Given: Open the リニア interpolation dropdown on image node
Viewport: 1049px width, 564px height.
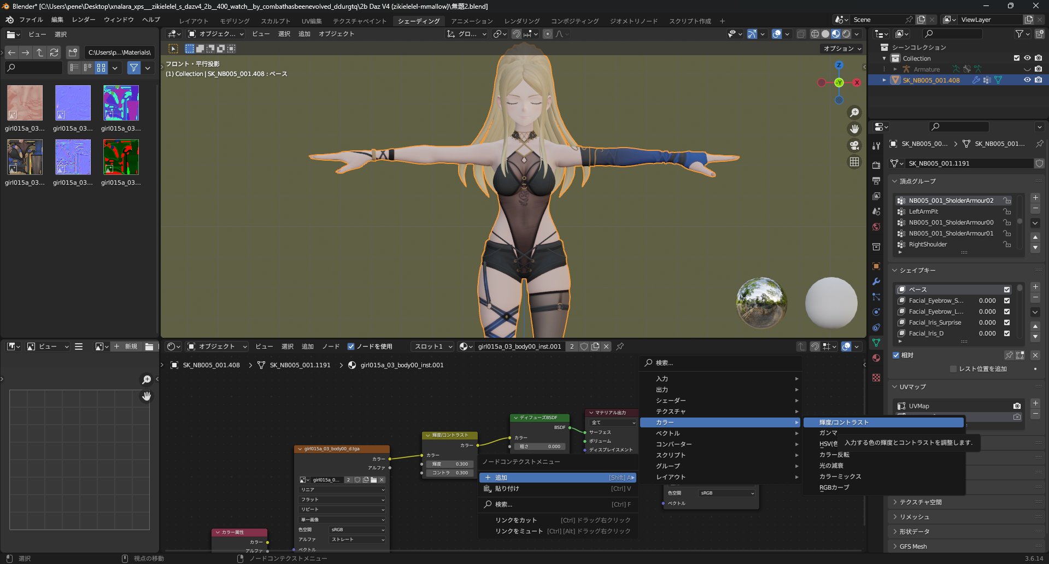Looking at the screenshot, I should point(342,490).
